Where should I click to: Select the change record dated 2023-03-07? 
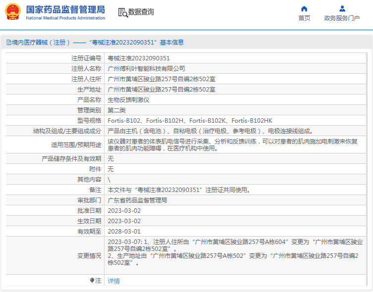(235, 245)
